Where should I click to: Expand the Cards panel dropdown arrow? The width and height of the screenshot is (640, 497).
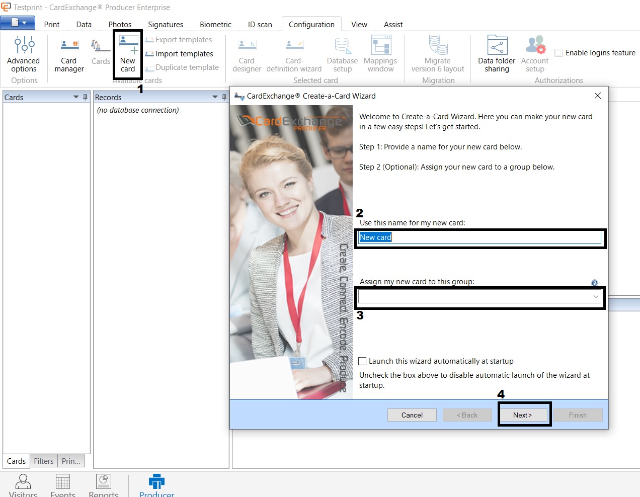point(76,97)
